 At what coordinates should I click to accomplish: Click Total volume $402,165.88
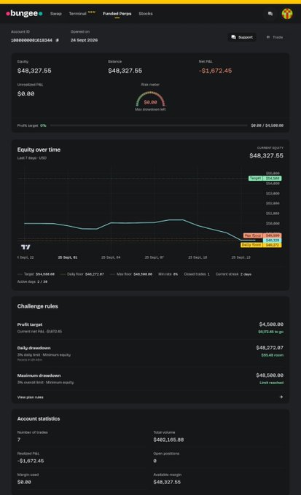point(168,440)
